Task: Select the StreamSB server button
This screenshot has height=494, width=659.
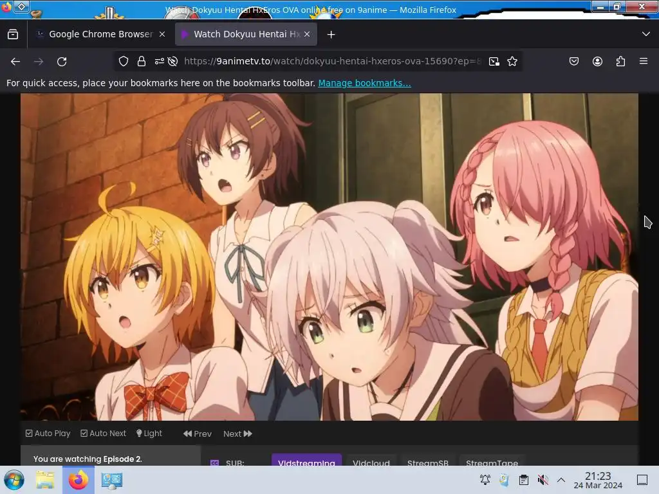Action: pyautogui.click(x=427, y=460)
